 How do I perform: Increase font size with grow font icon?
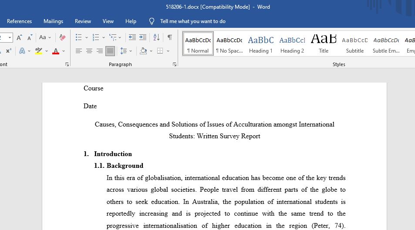point(19,37)
